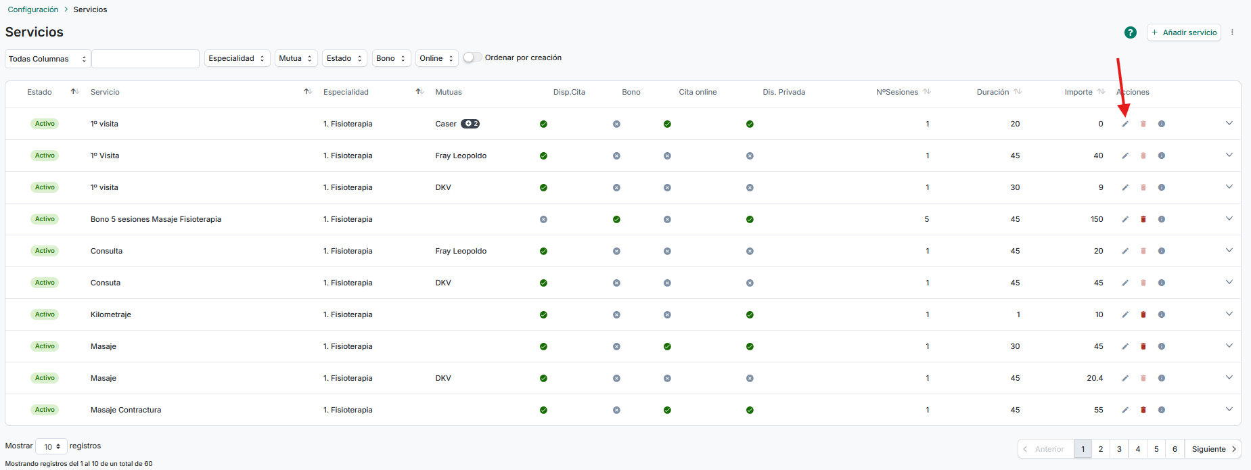This screenshot has height=470, width=1251.
Task: Click the Dis. Privada column header
Action: [783, 92]
